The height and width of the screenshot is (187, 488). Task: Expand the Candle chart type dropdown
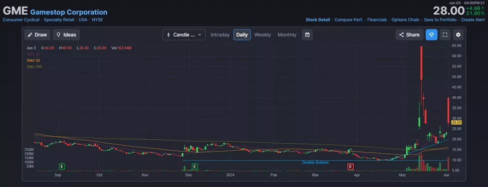184,35
